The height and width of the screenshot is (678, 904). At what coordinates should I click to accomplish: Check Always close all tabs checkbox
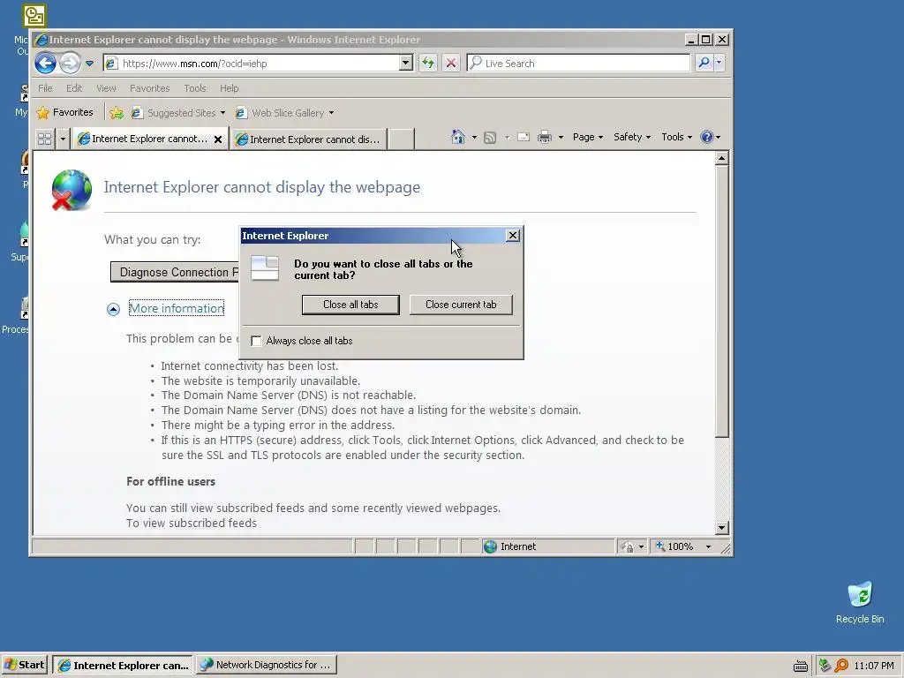point(256,341)
